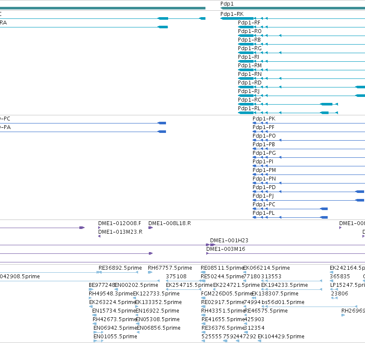The height and width of the screenshot is (343, 365).
Task: Select EST EN16922.5prime
Action: pos(157,311)
